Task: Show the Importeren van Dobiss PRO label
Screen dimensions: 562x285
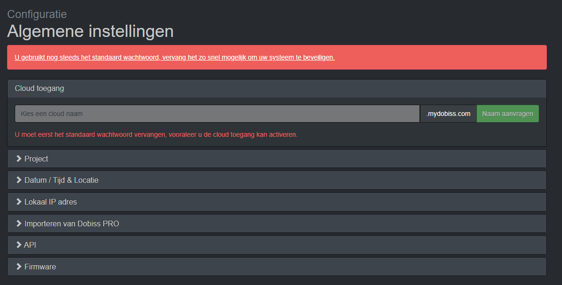Action: tap(71, 223)
